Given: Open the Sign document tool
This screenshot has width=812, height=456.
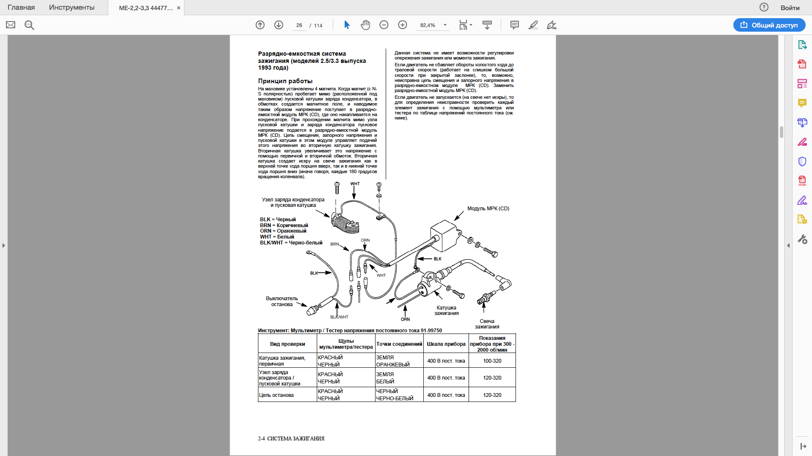Looking at the screenshot, I should pos(551,25).
